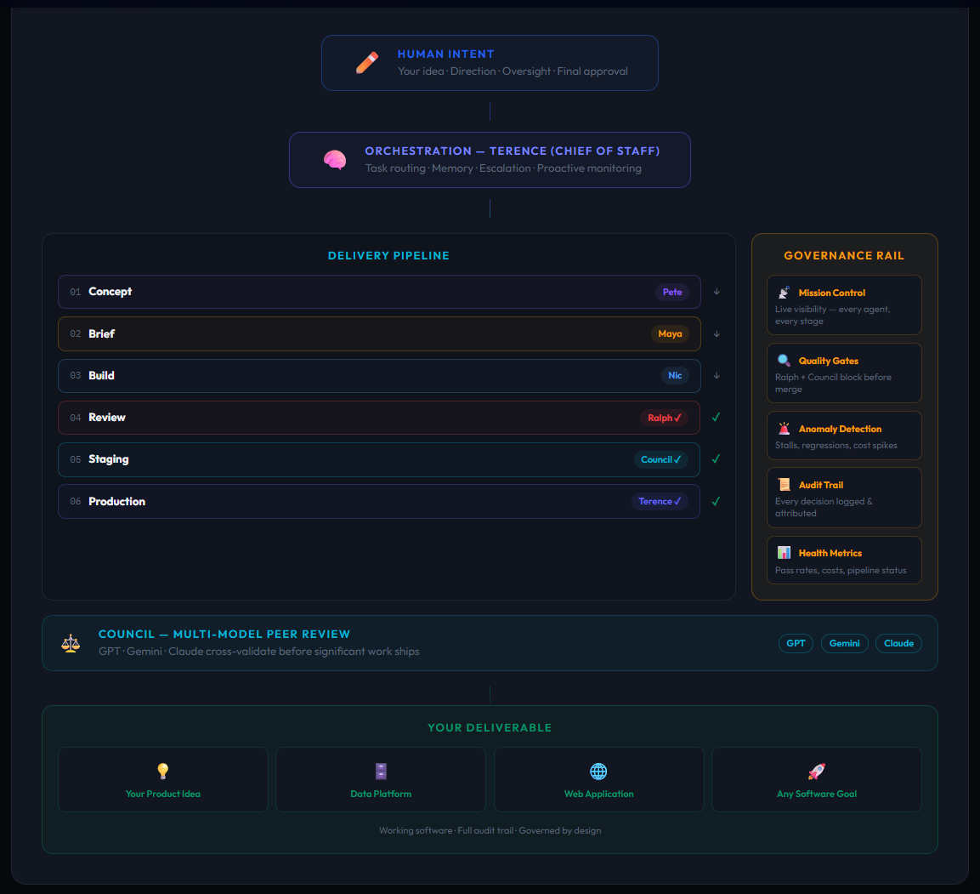Click the Mission Control satellite icon
The width and height of the screenshot is (980, 894).
(784, 293)
